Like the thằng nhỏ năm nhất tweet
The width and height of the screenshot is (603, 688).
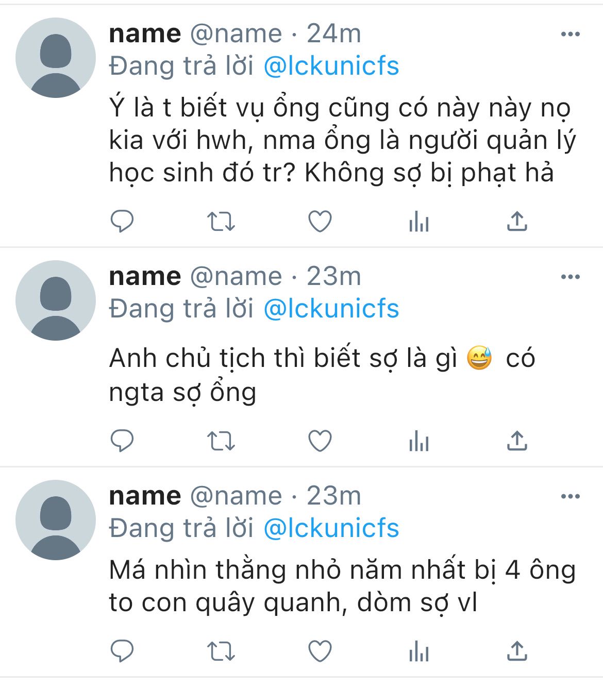click(x=320, y=651)
